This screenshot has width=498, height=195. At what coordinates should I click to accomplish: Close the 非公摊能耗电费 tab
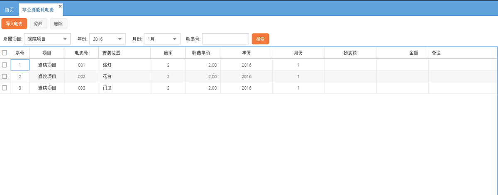click(x=60, y=6)
